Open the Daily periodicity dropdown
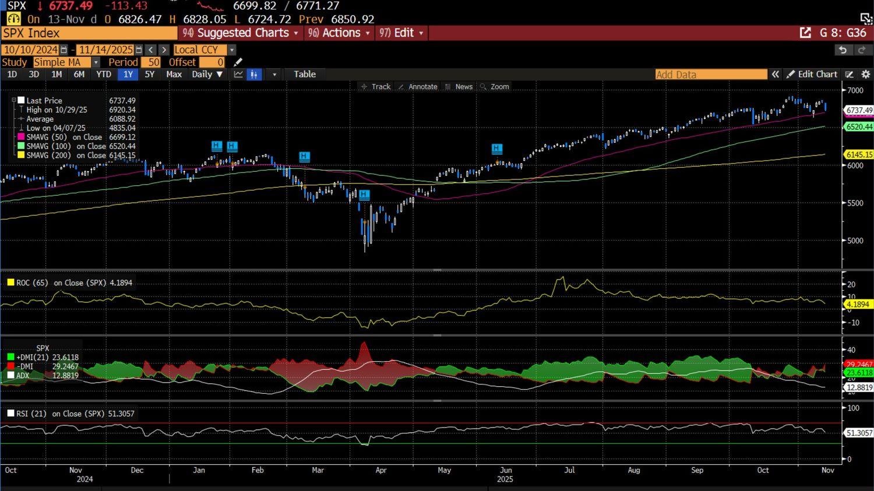 [207, 75]
